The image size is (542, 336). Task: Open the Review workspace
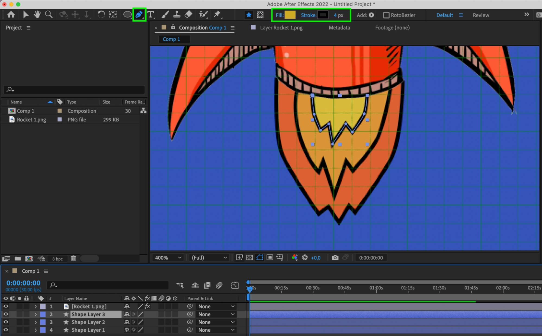481,15
